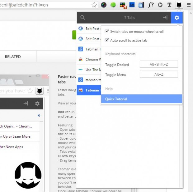This screenshot has height=192, width=193.
Task: Click 'her News Apps' row in preview
Action: 20,147
